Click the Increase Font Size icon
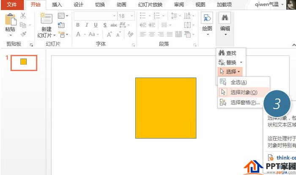296x175 pixels. pyautogui.click(x=109, y=34)
